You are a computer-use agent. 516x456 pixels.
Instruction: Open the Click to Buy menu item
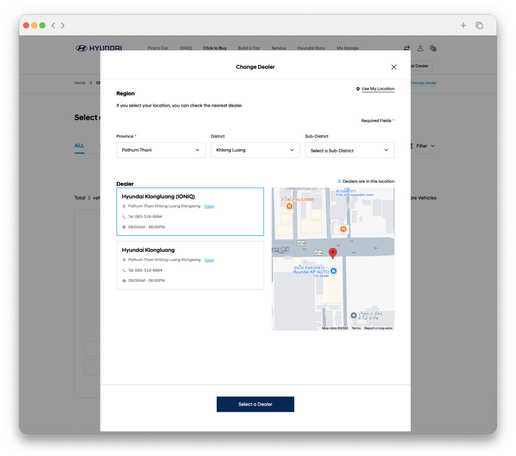215,48
